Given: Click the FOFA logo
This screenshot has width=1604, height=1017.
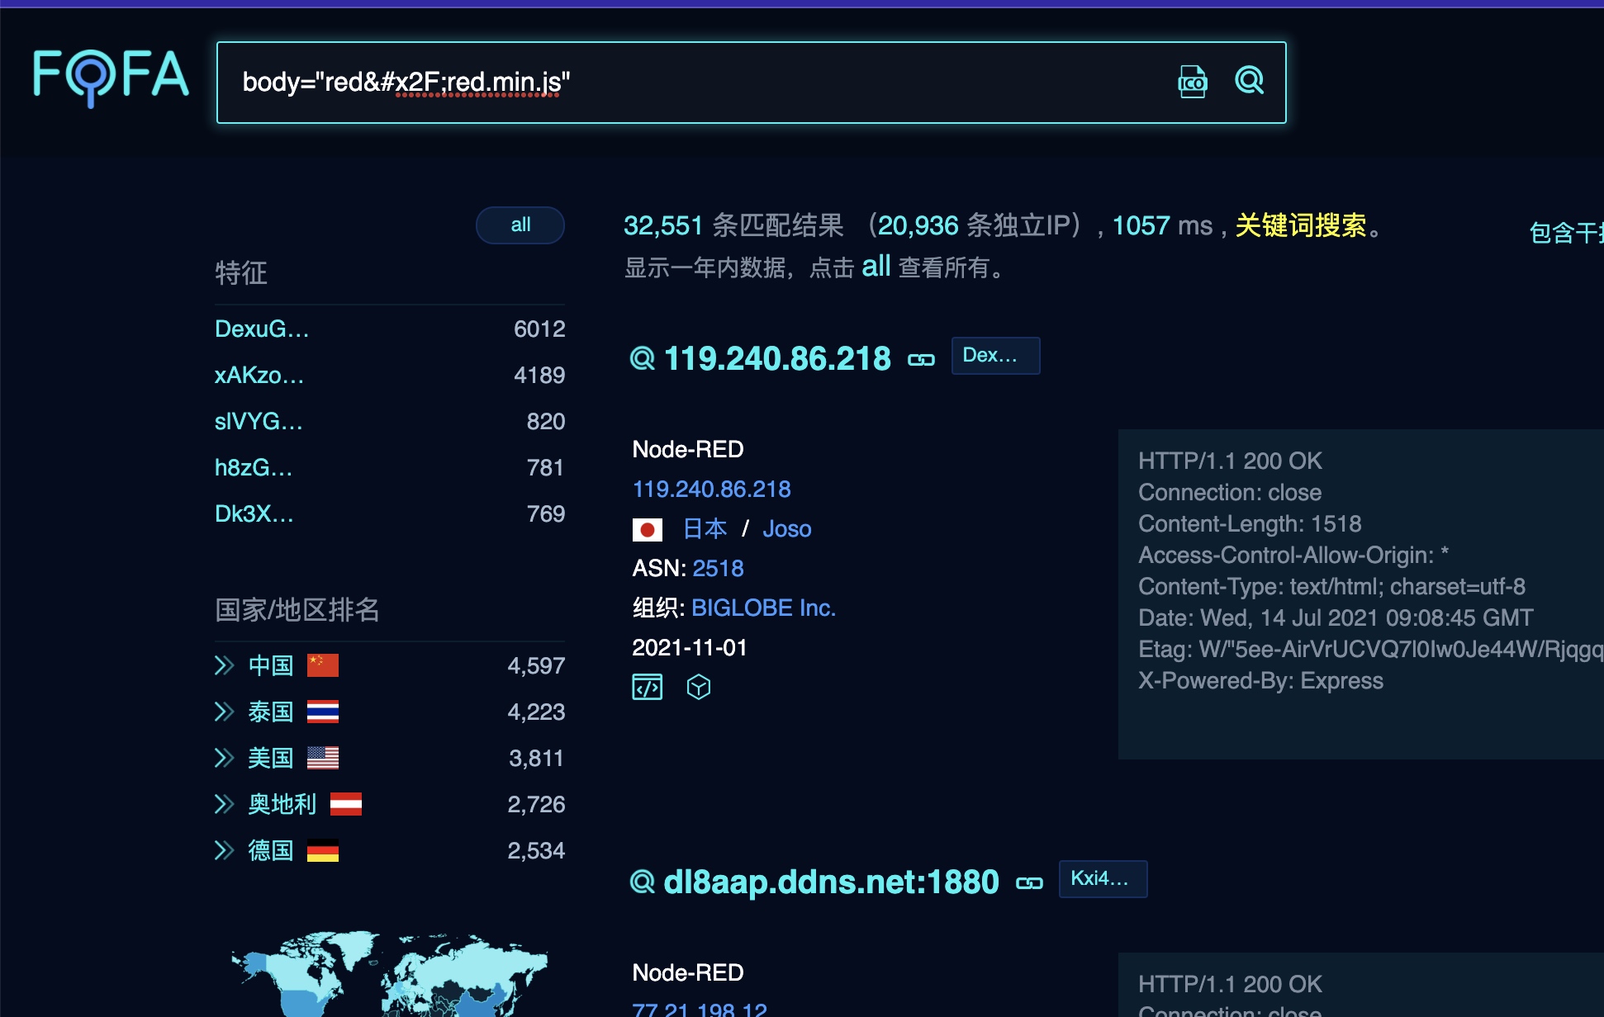Looking at the screenshot, I should tap(111, 76).
